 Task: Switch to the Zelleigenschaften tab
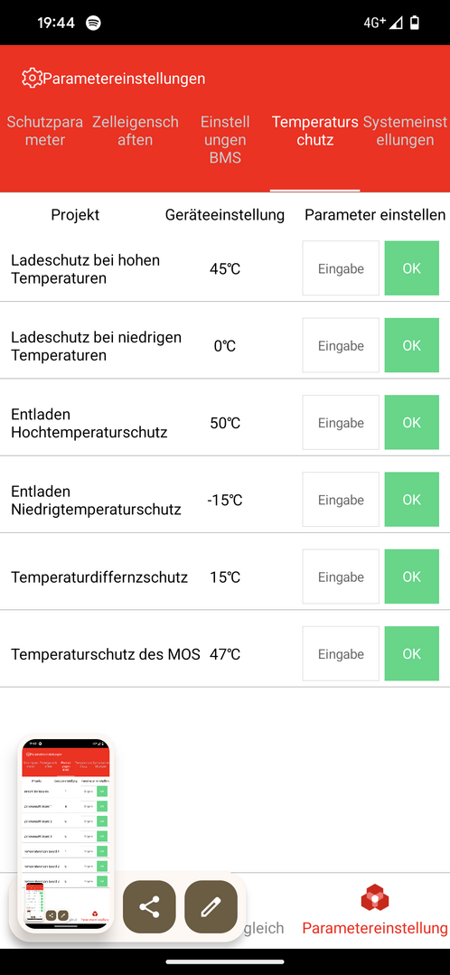pyautogui.click(x=136, y=131)
